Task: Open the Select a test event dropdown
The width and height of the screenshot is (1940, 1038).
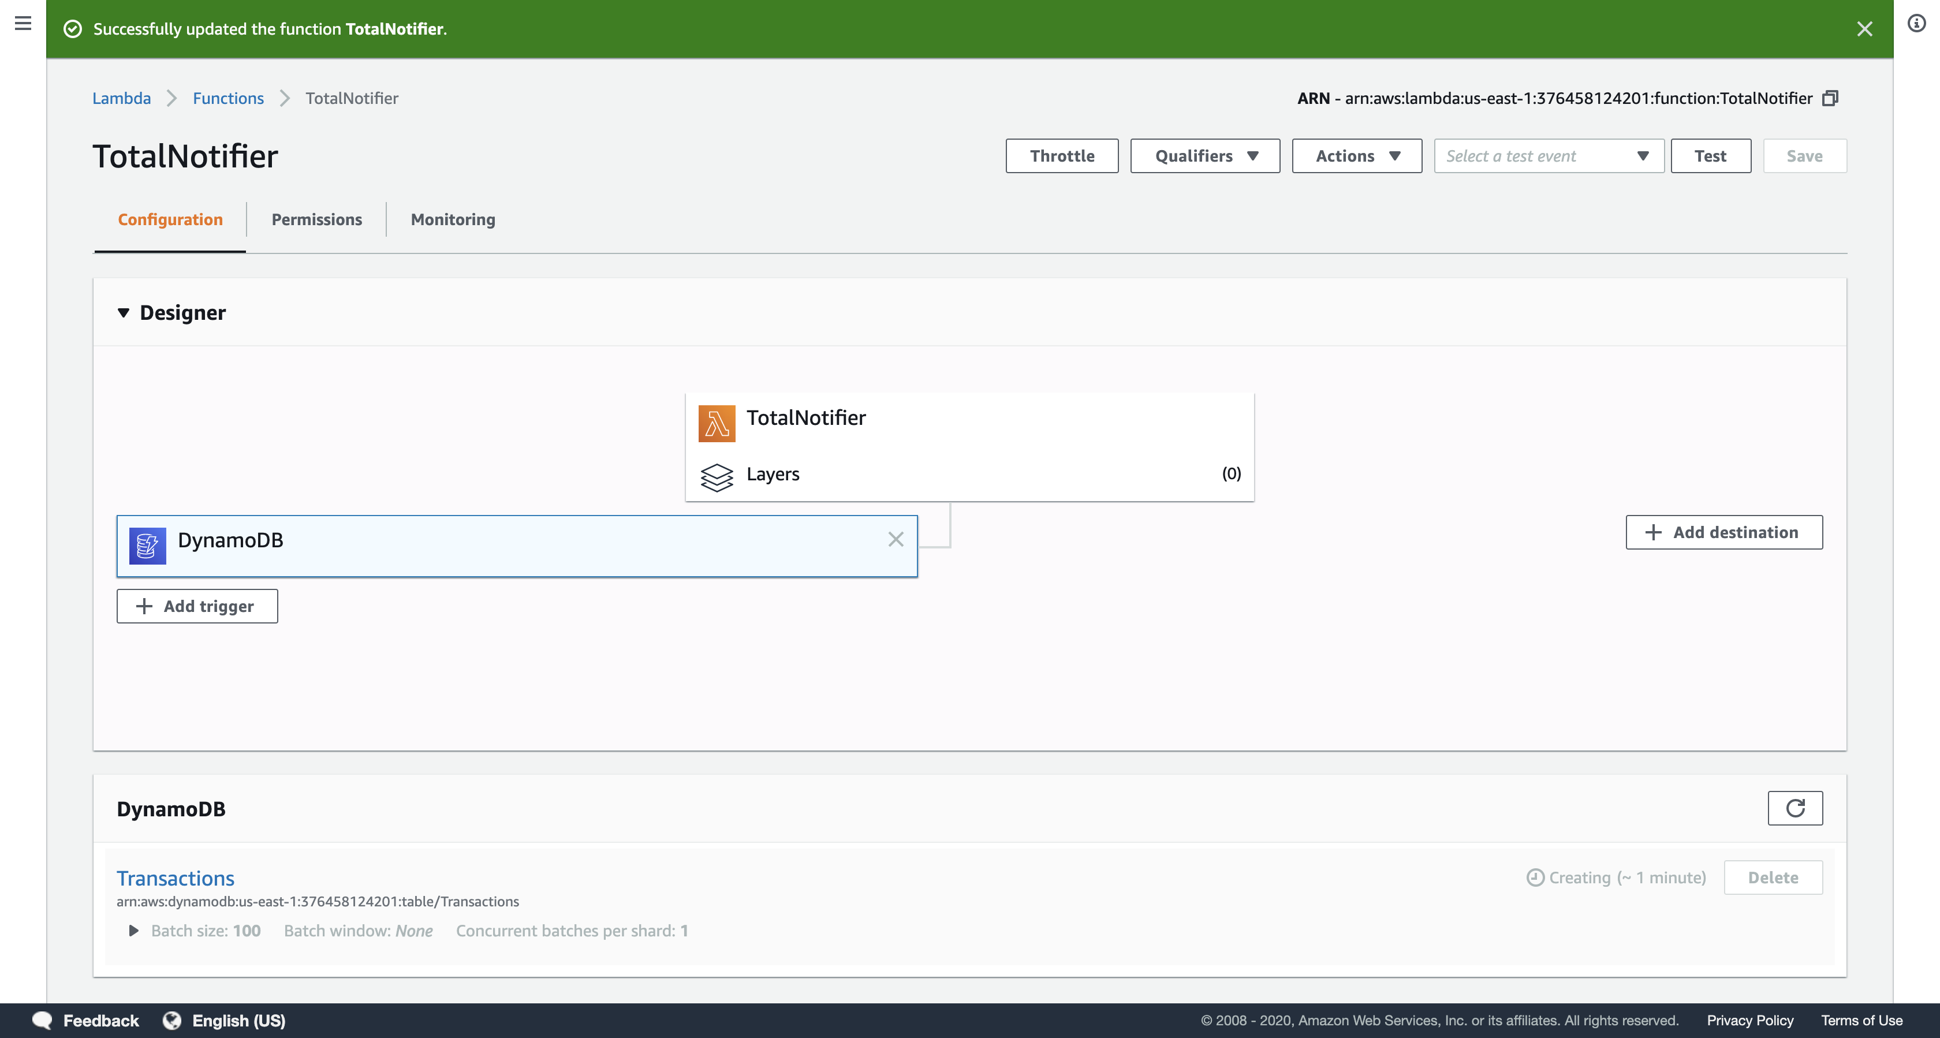Action: pyautogui.click(x=1549, y=156)
